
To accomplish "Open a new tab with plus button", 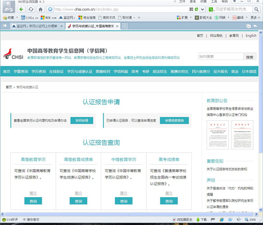I will click(125, 26).
